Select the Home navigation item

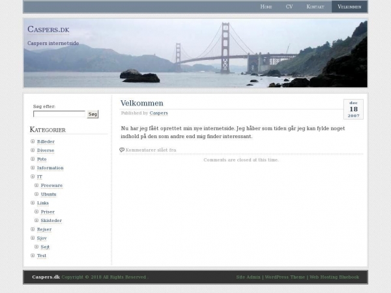(266, 7)
